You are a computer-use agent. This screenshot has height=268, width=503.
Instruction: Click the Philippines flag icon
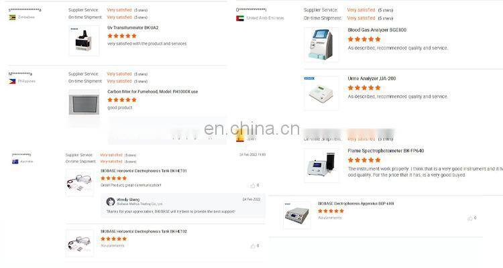[12, 82]
